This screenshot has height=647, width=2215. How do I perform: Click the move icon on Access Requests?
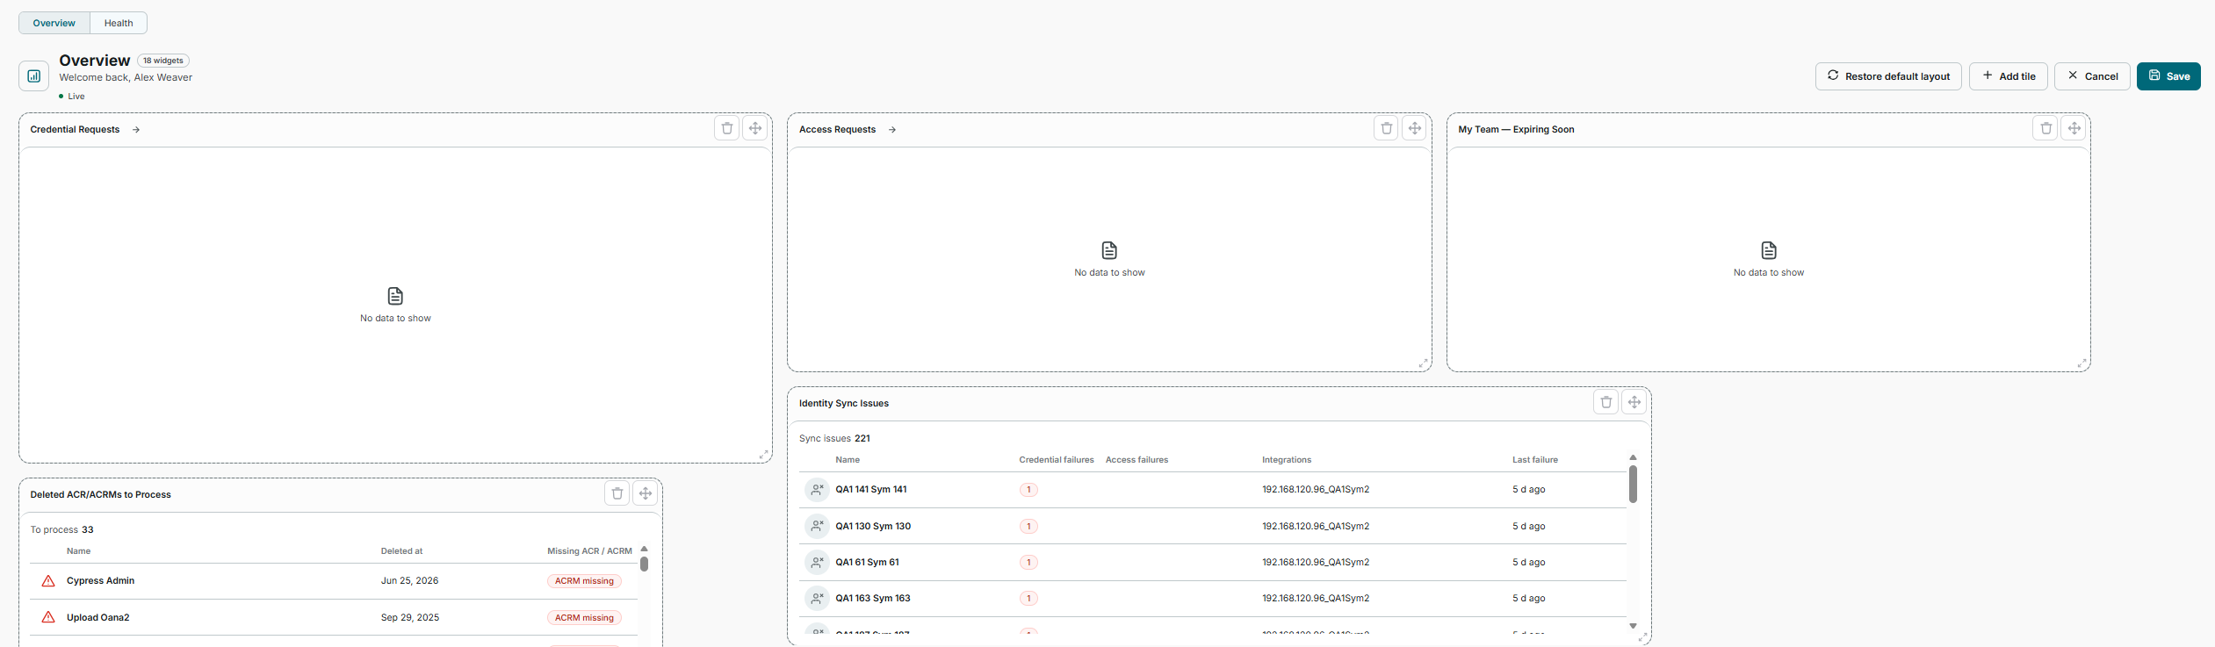click(1415, 128)
